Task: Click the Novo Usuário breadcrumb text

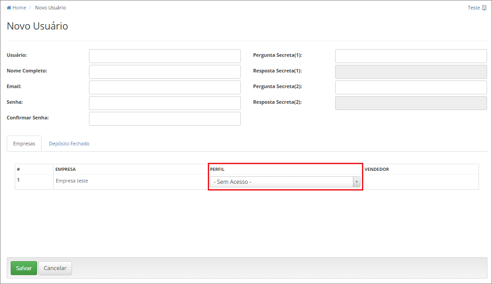Action: coord(50,8)
